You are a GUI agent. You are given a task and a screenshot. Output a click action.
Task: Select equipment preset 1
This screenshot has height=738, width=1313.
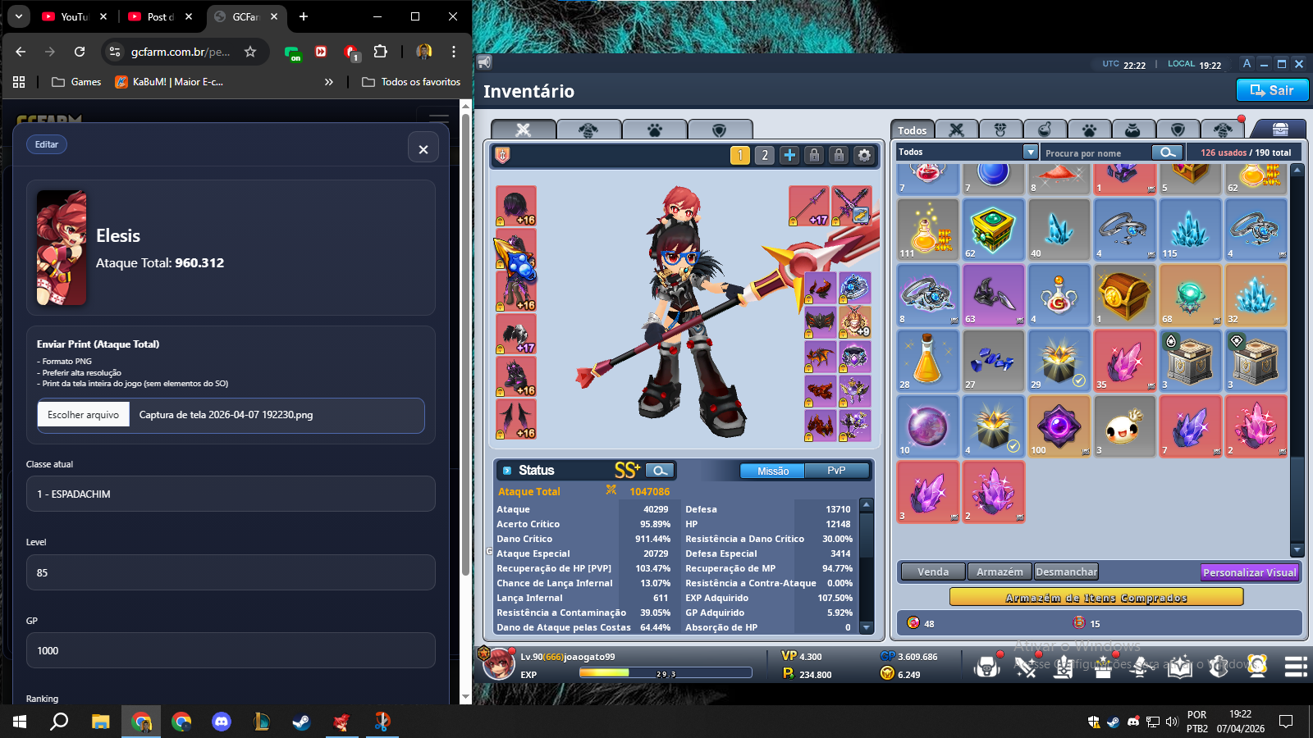pos(740,155)
